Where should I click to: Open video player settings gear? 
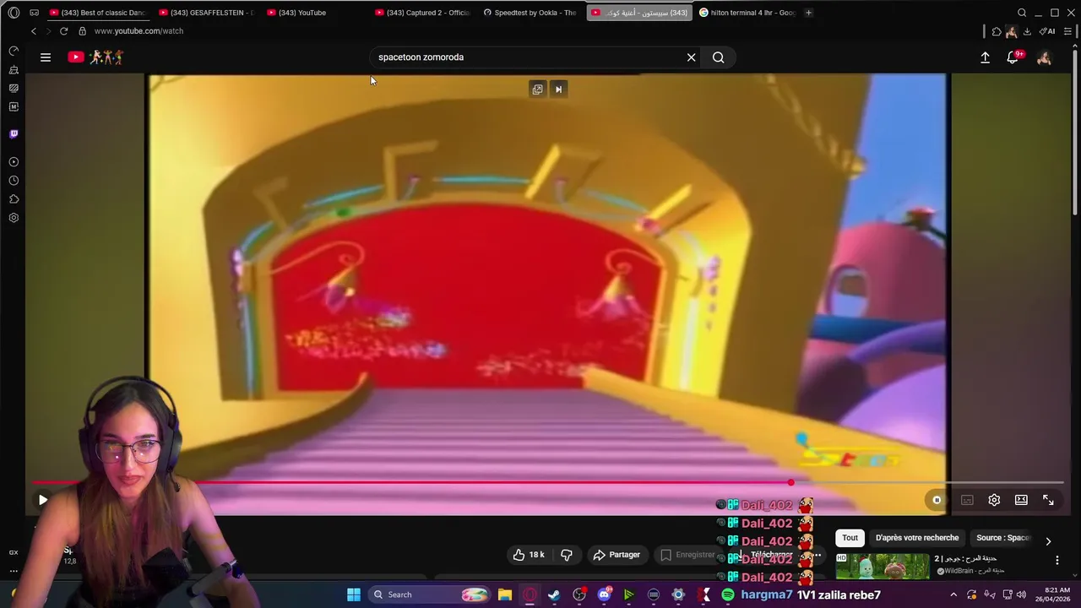pyautogui.click(x=994, y=500)
